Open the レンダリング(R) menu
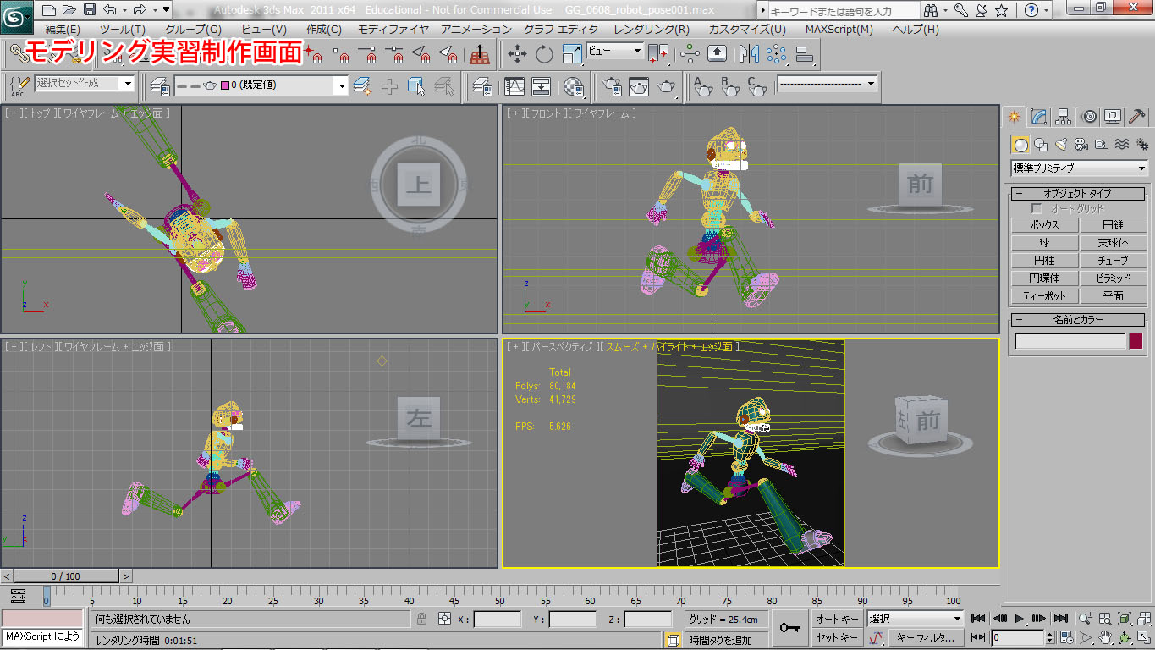Viewport: 1155px width, 650px height. click(651, 29)
